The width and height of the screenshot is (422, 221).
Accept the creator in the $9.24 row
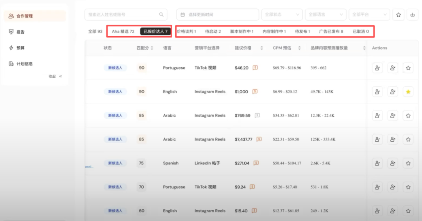tap(377, 187)
